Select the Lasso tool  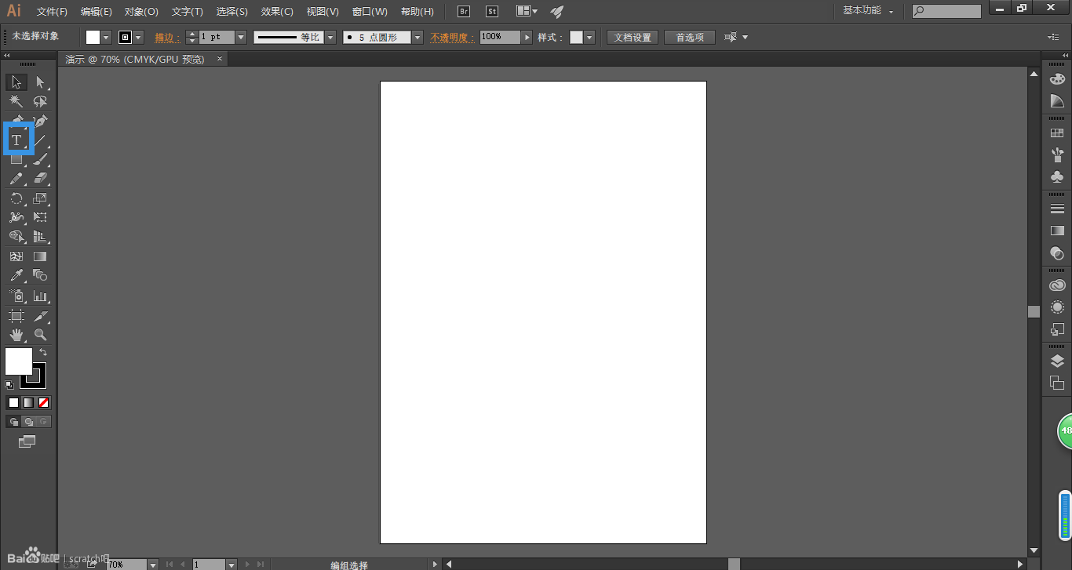(x=40, y=101)
